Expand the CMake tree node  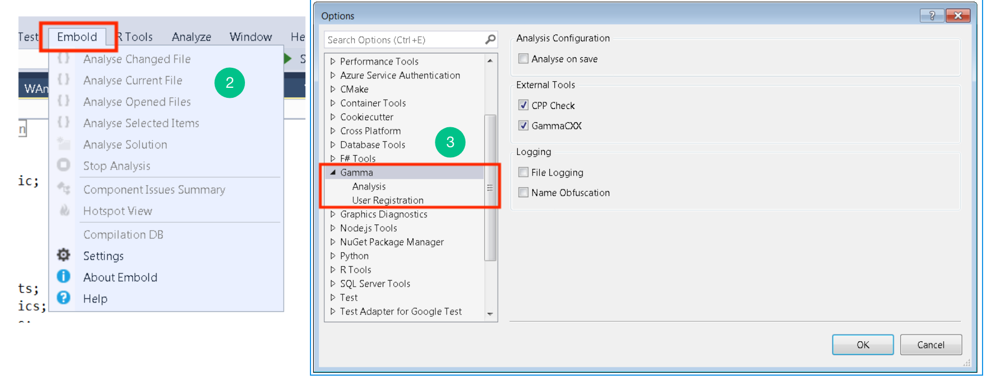tap(333, 89)
